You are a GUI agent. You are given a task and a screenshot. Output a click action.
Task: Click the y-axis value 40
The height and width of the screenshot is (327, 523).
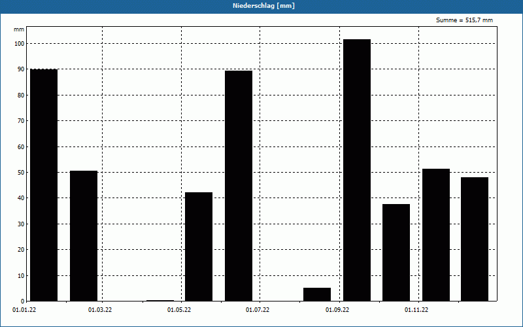[x=22, y=198]
